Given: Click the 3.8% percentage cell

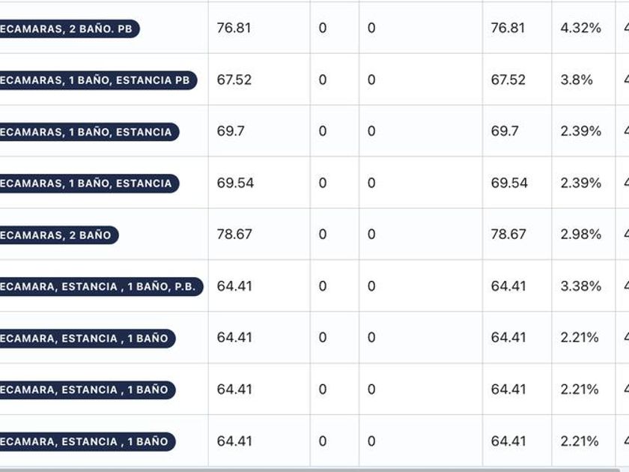Looking at the screenshot, I should (576, 80).
